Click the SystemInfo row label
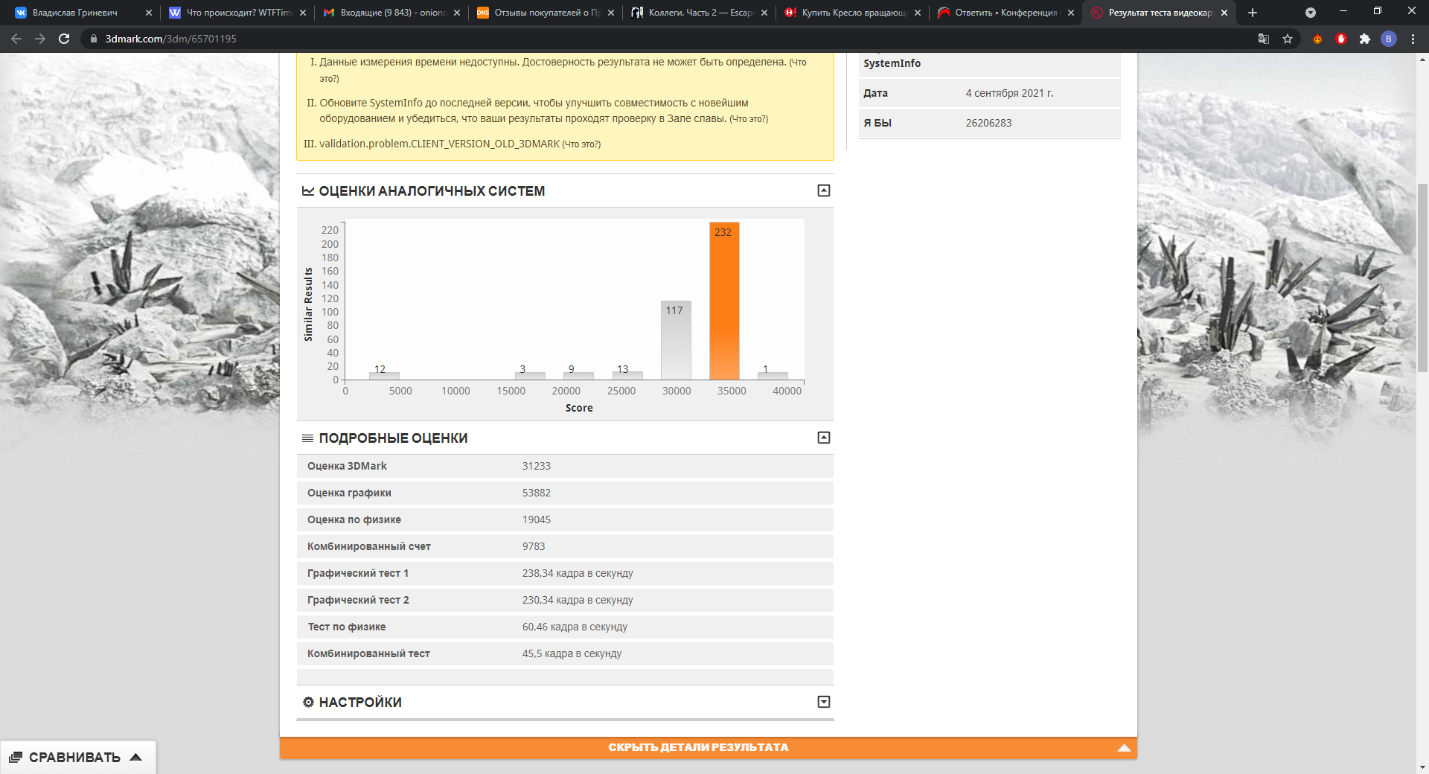1429x774 pixels. pyautogui.click(x=892, y=63)
